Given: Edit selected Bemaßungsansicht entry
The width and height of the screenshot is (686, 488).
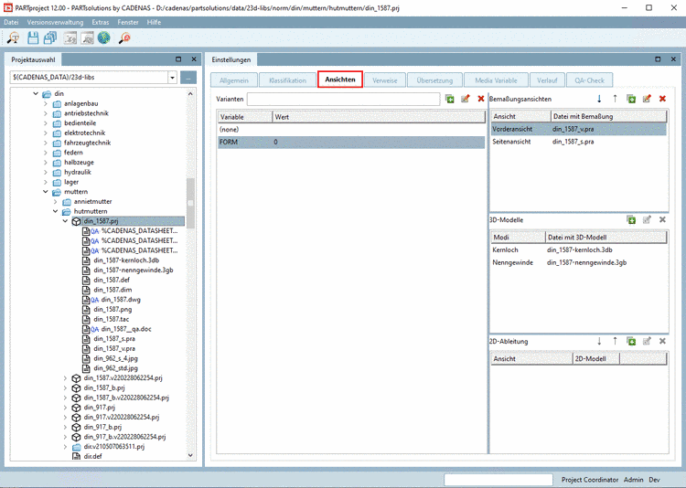Looking at the screenshot, I should click(x=647, y=99).
